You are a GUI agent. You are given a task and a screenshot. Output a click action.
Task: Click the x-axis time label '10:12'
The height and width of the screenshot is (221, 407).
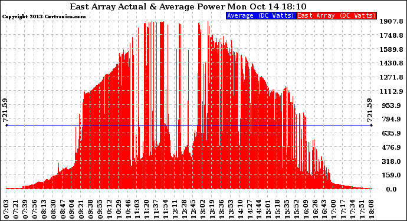109,209
